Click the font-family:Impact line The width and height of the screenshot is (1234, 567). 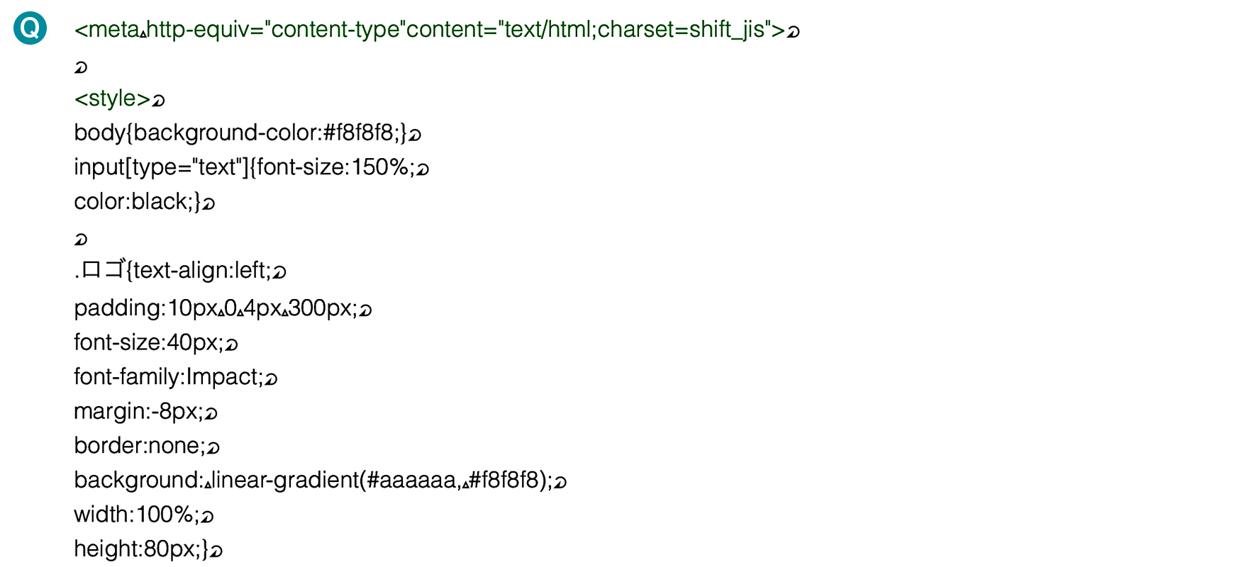coord(175,376)
